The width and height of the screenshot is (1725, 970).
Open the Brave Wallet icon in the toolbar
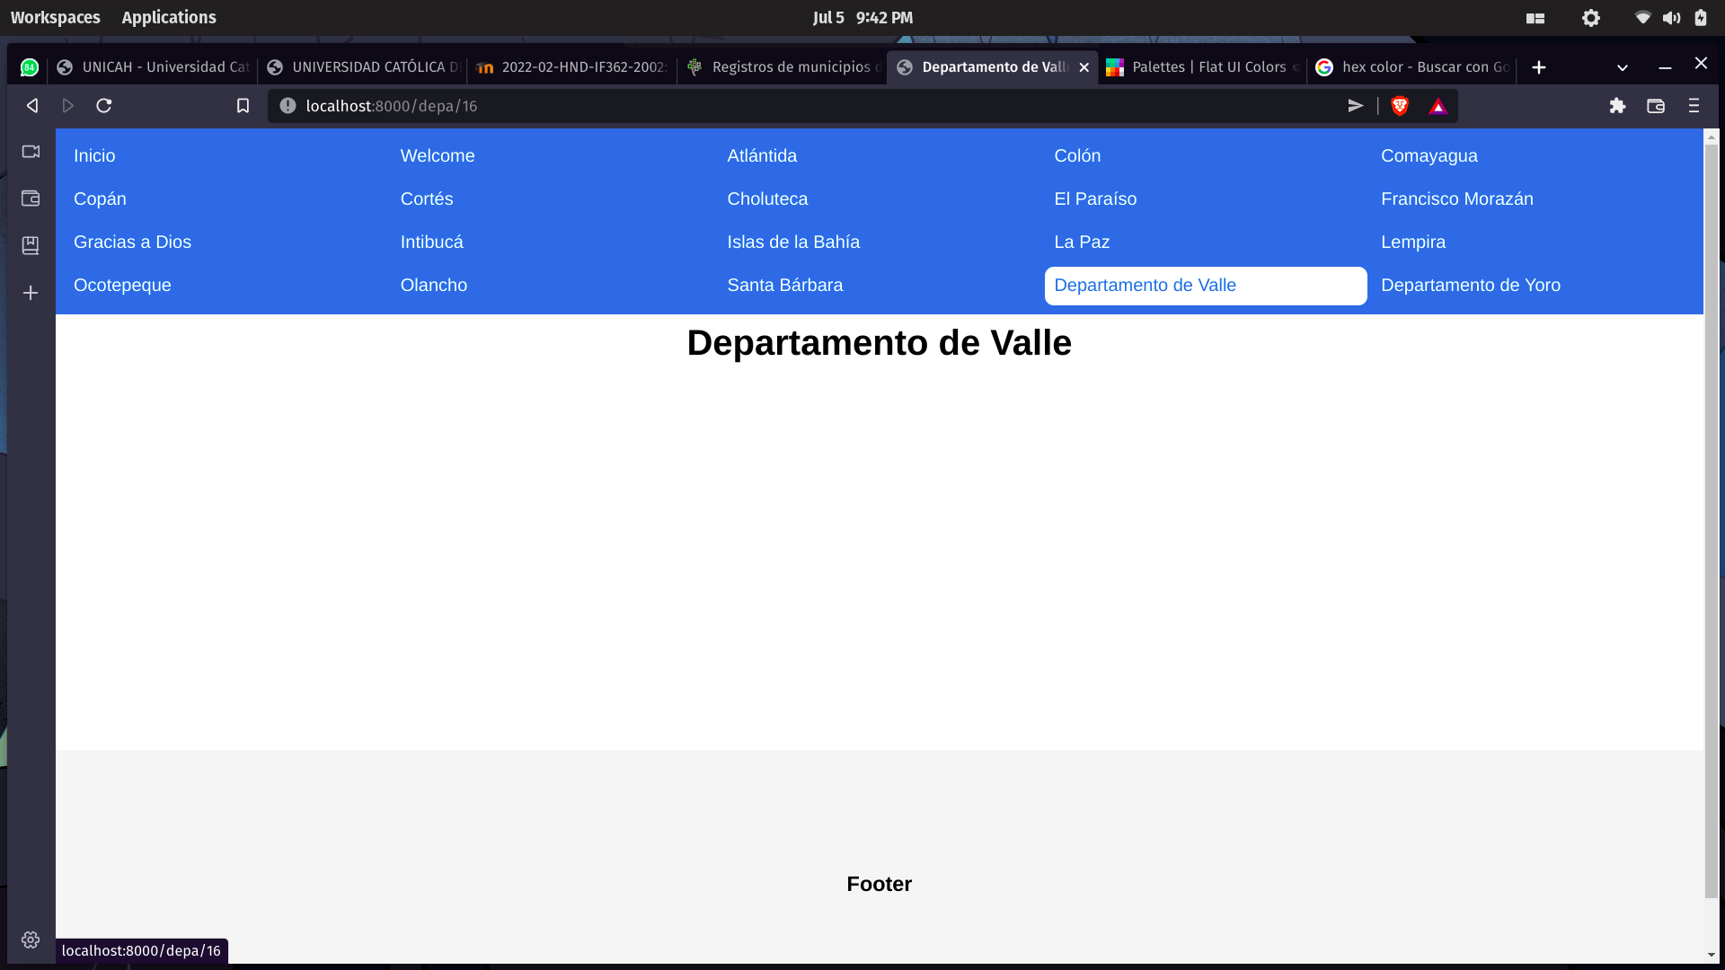tap(1656, 105)
